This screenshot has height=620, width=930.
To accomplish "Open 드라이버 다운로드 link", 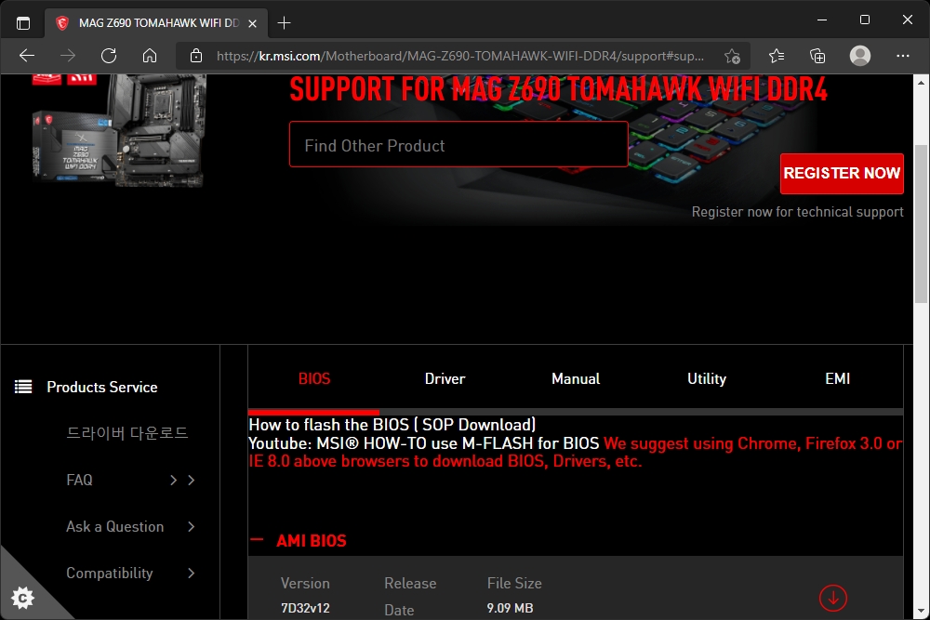I will (126, 433).
